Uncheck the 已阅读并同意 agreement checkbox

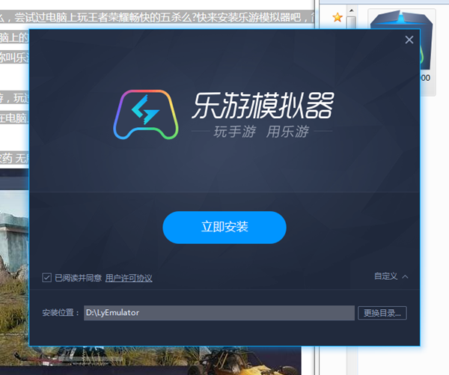coord(46,277)
